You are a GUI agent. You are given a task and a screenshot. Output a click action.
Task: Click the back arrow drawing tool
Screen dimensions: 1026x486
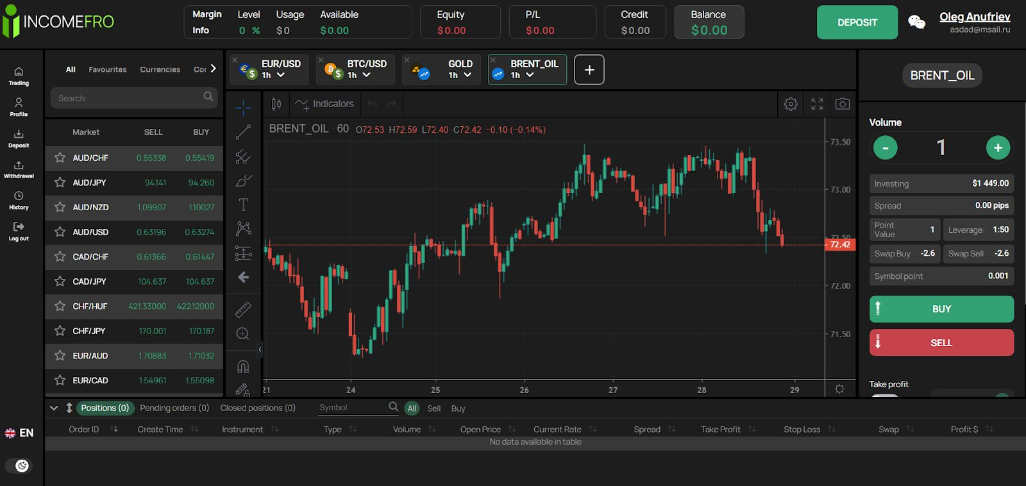click(x=243, y=277)
